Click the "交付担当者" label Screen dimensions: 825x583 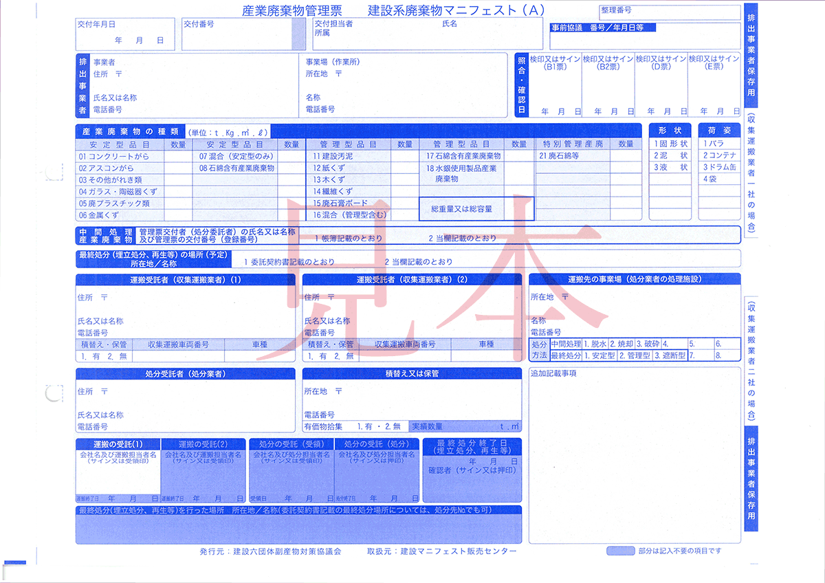333,23
